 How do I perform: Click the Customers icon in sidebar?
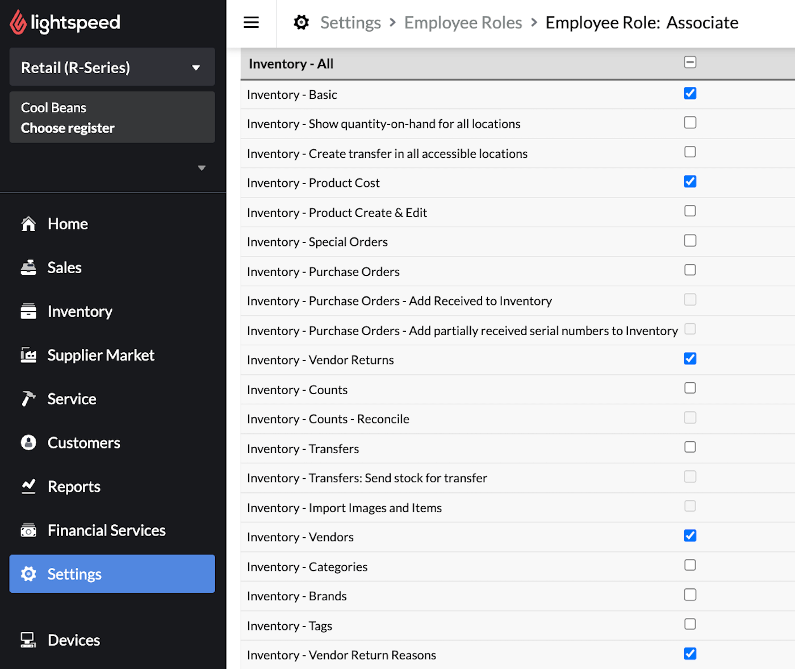[28, 442]
